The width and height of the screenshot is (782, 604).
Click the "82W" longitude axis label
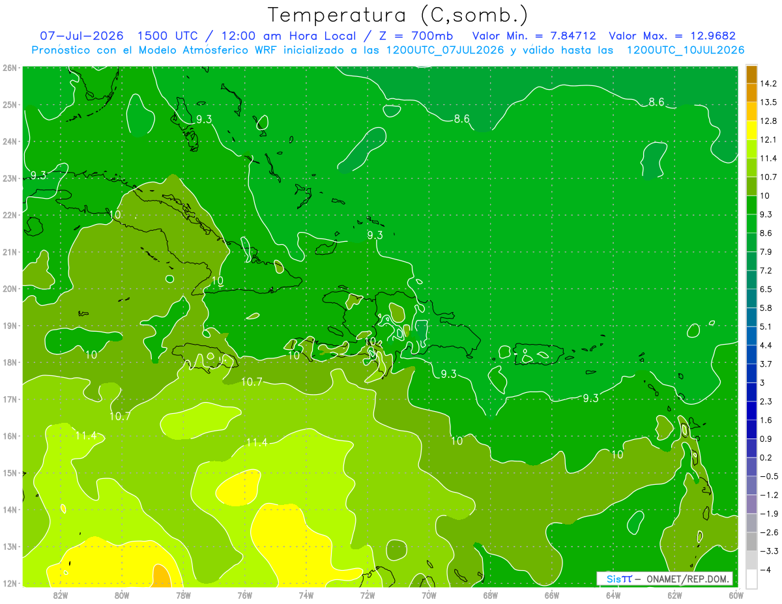tap(61, 595)
